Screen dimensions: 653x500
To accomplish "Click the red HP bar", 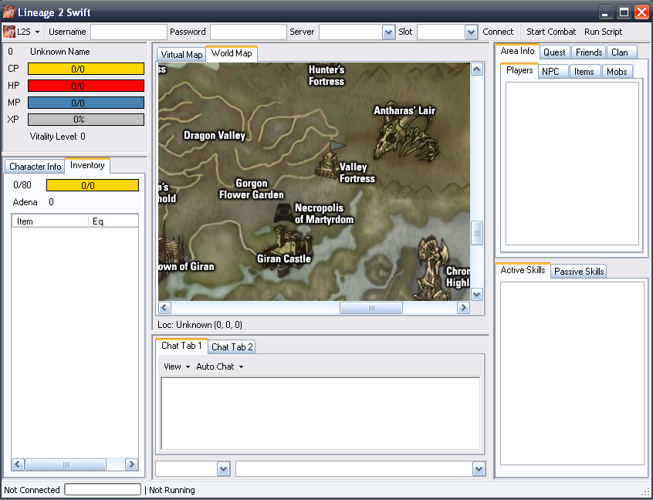I will [x=86, y=86].
